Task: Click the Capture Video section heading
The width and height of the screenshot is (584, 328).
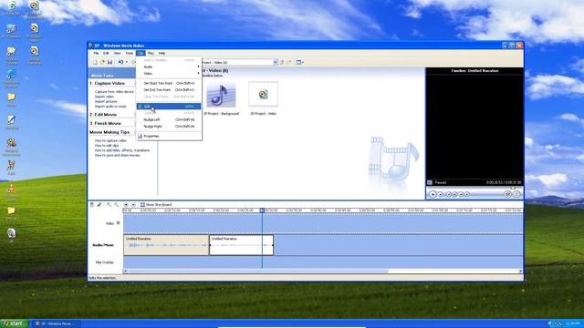Action: (108, 83)
